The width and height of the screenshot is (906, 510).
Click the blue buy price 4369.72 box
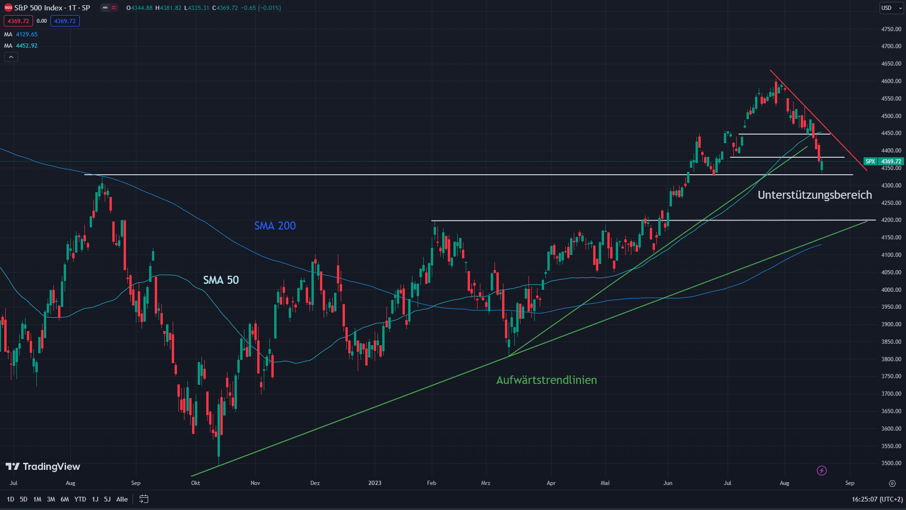click(x=65, y=21)
